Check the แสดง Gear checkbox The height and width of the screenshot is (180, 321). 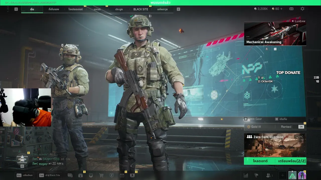point(246,119)
